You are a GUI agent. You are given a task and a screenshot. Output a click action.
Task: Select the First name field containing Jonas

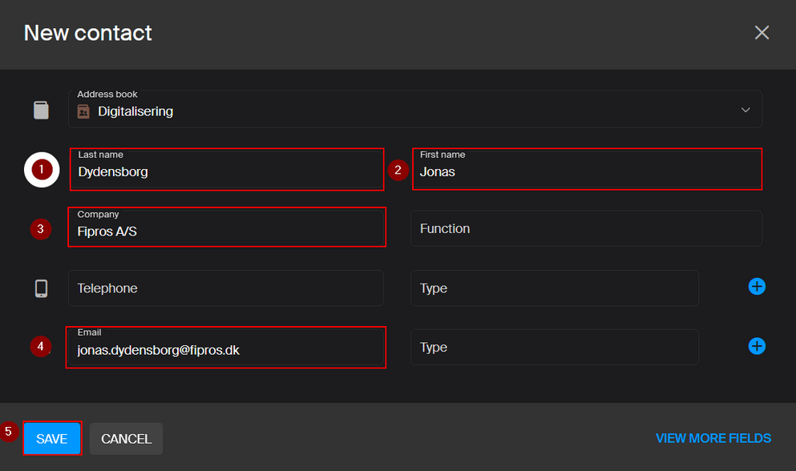586,171
